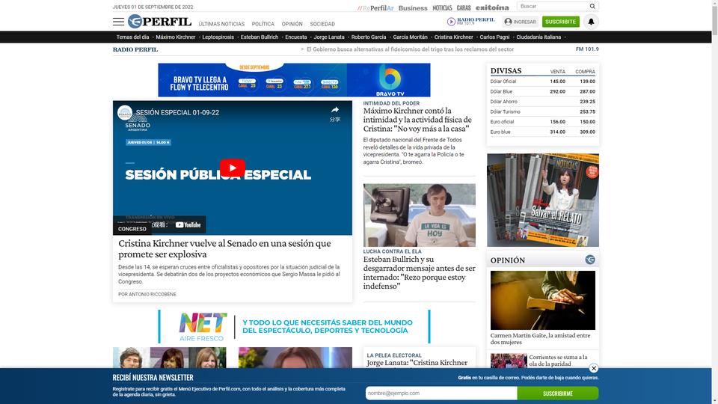The image size is (718, 404).
Task: Click the Euro blue row
Action: pos(543,132)
